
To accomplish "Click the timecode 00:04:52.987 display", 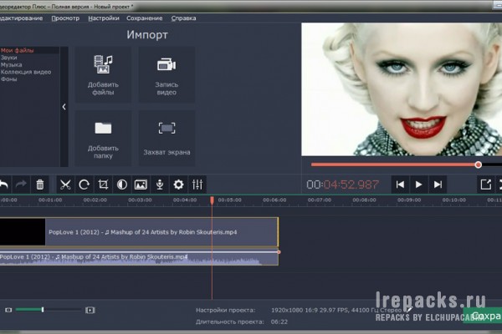I will pos(342,185).
